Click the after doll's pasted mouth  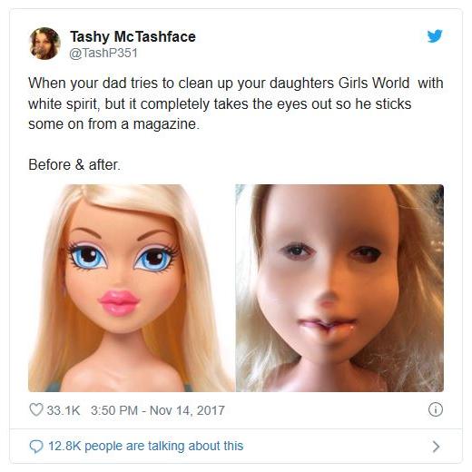[327, 325]
